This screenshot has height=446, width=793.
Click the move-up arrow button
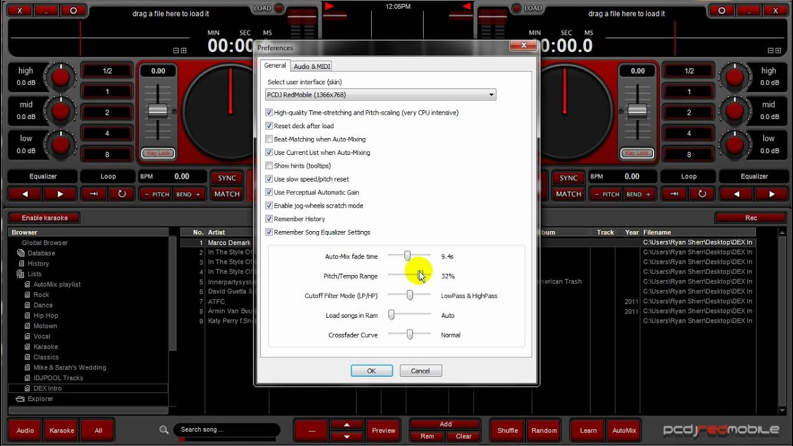346,424
